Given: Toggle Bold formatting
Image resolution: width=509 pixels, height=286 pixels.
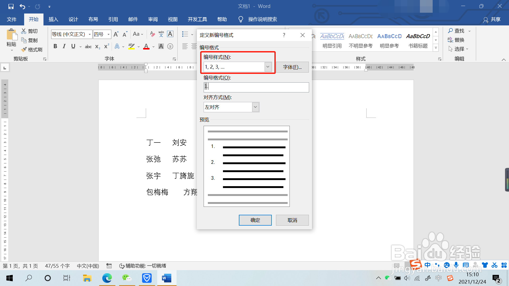Looking at the screenshot, I should (55, 46).
